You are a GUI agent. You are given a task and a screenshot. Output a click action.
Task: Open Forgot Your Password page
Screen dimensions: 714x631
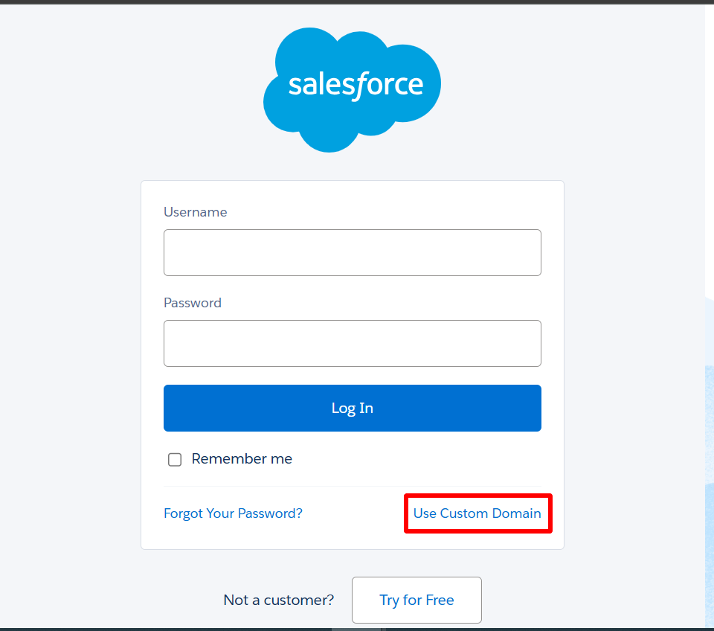[233, 513]
